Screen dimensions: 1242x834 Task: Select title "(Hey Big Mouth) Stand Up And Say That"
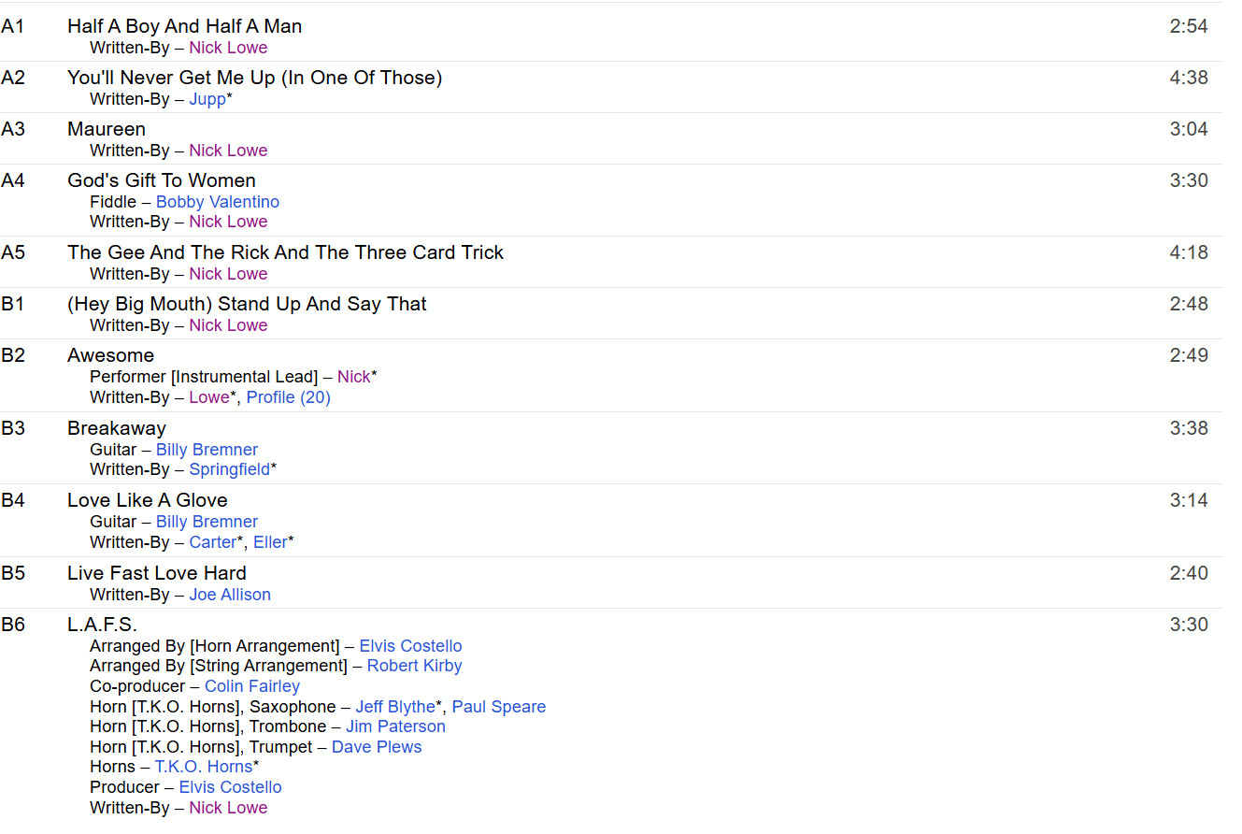(x=247, y=304)
